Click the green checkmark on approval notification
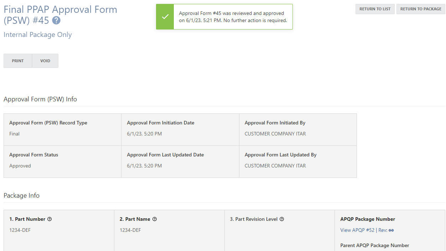 (x=165, y=16)
